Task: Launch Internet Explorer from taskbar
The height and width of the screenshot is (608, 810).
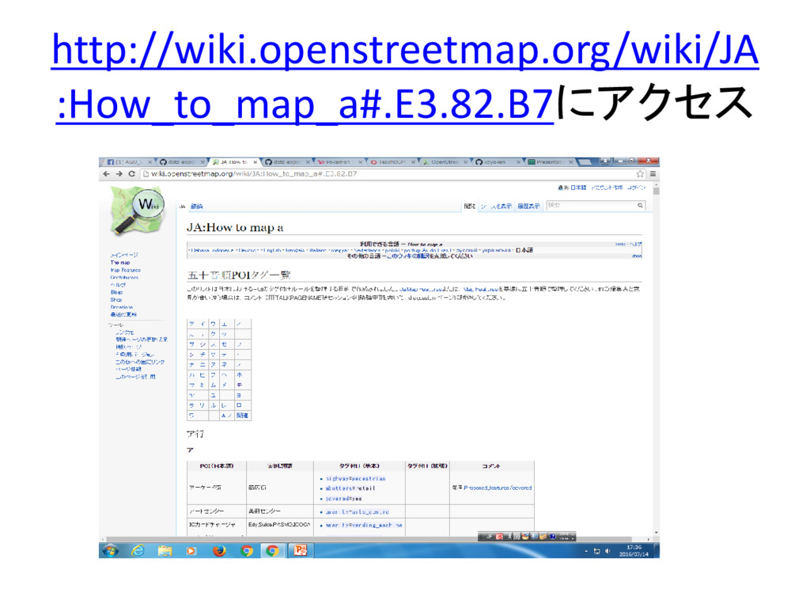Action: (x=138, y=551)
